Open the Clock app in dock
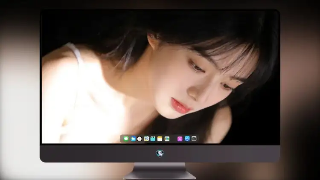Screen dimensions: 320x180 [140, 139]
